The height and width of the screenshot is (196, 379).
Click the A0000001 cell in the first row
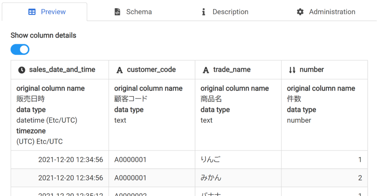click(130, 160)
